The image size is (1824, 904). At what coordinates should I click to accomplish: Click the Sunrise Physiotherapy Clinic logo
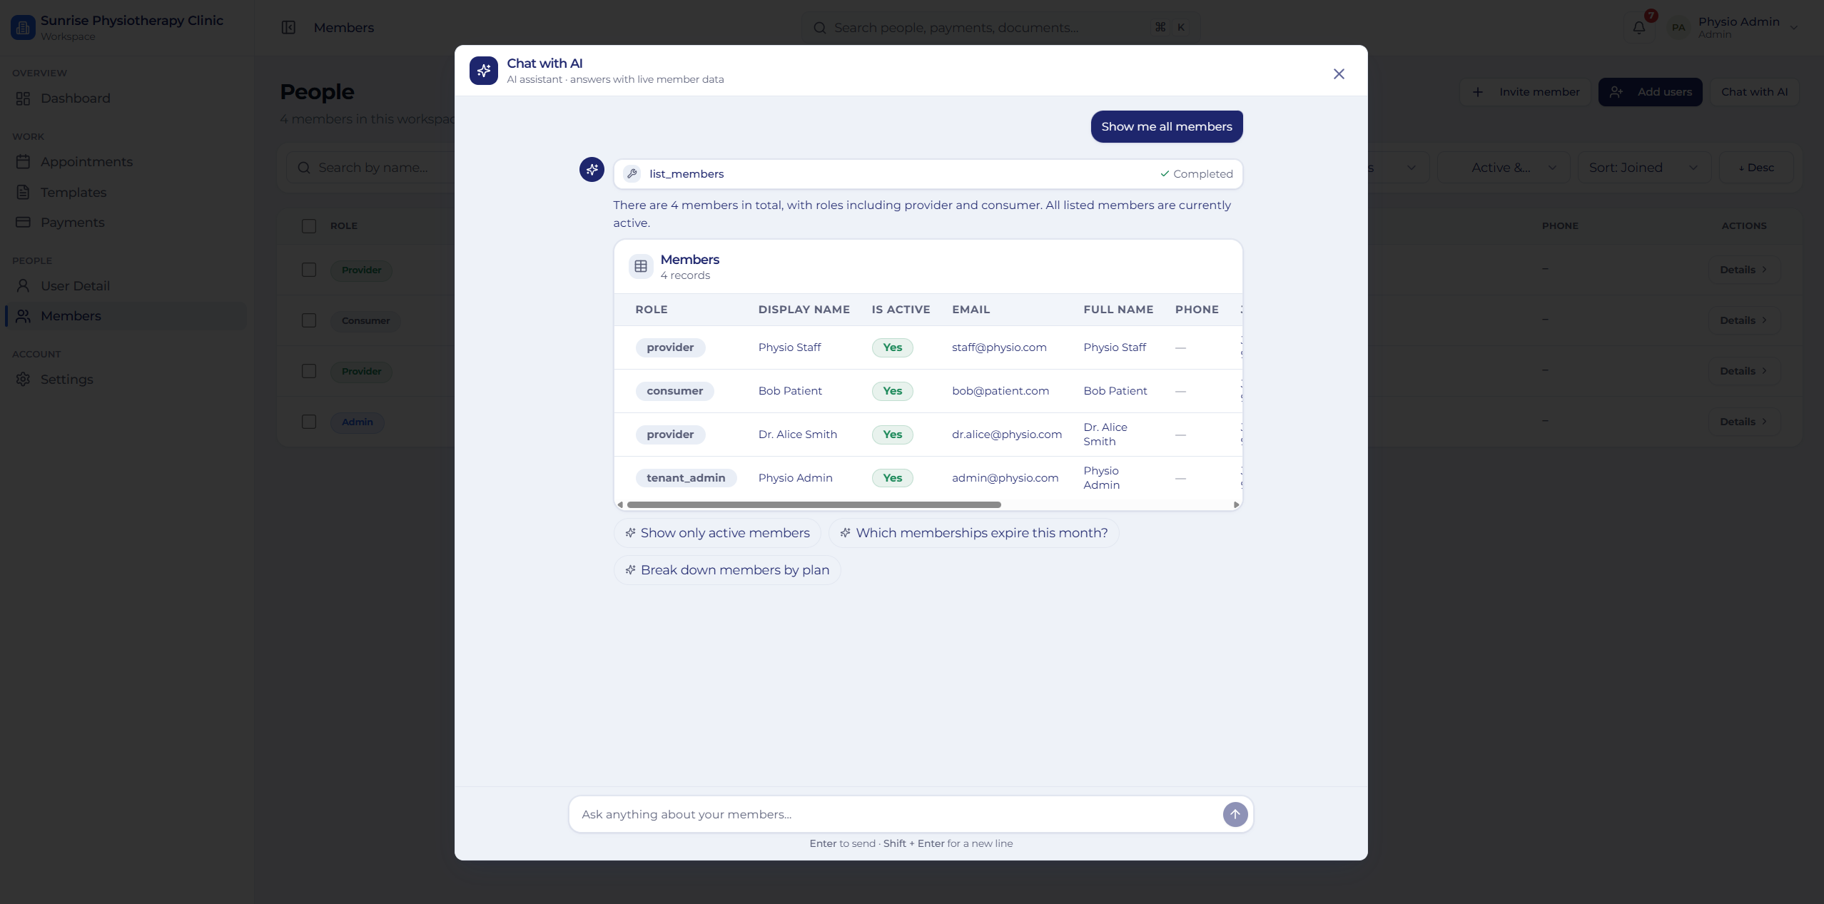coord(23,28)
